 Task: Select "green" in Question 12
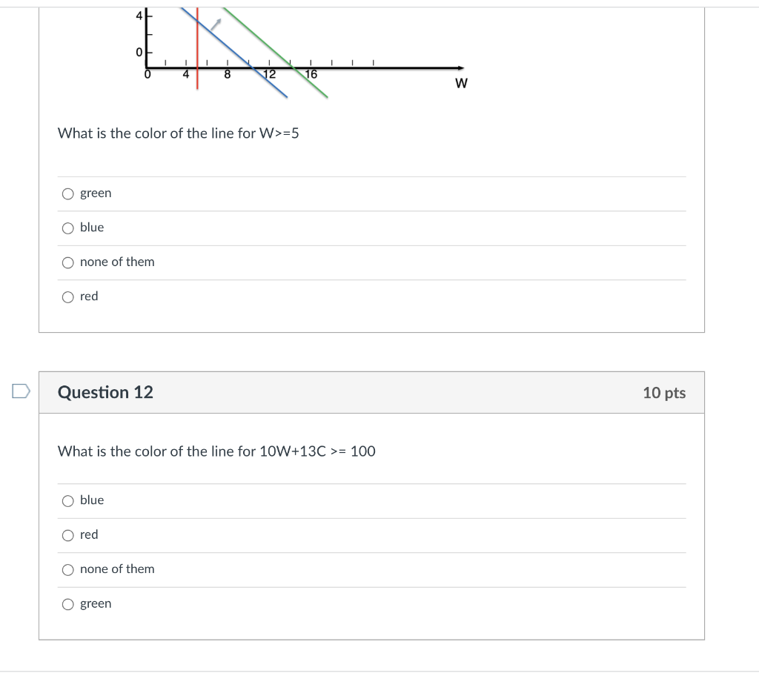[67, 604]
